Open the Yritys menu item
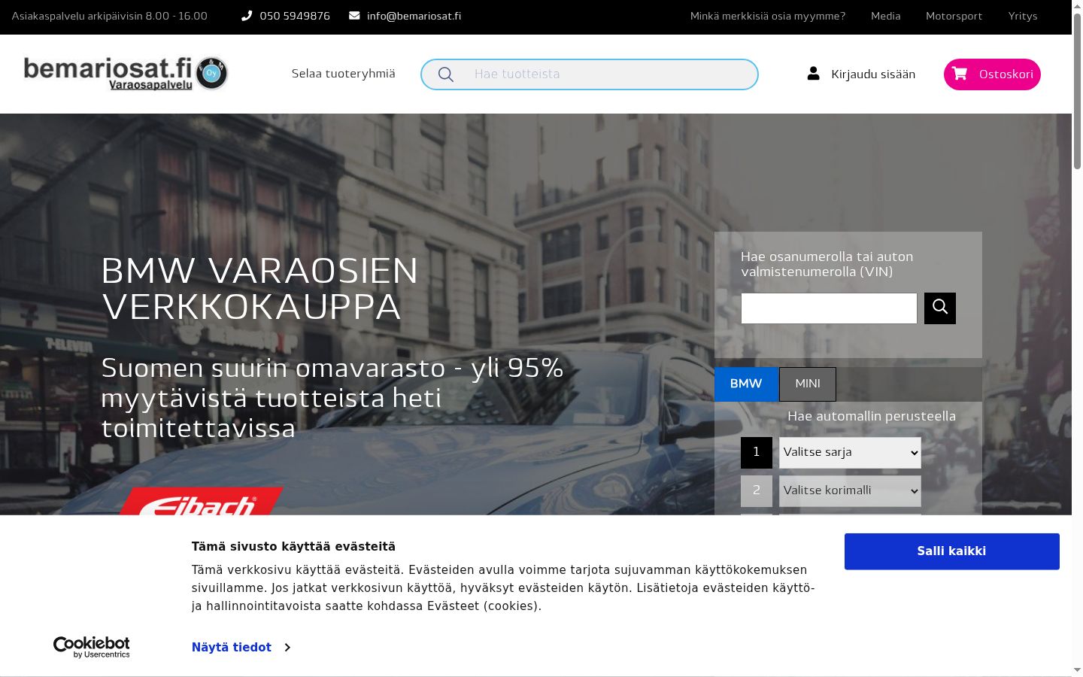Viewport: 1083px width, 677px height. pos(1023,16)
